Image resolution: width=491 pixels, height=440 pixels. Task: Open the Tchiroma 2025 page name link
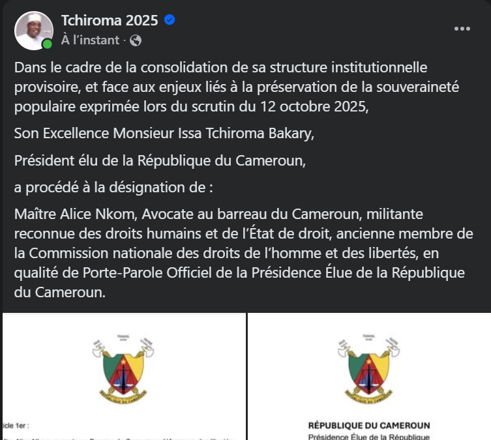[x=110, y=20]
